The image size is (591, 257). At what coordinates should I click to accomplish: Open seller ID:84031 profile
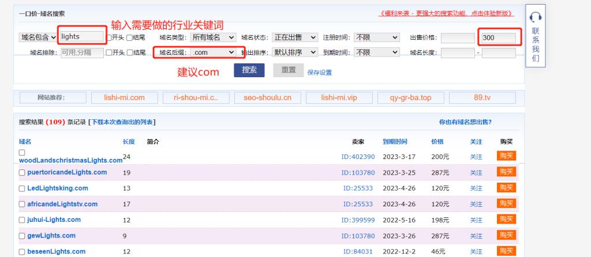(359, 252)
